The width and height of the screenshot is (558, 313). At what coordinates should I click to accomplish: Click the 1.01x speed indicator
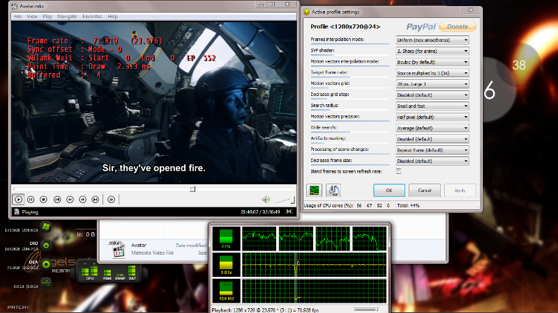[226, 265]
